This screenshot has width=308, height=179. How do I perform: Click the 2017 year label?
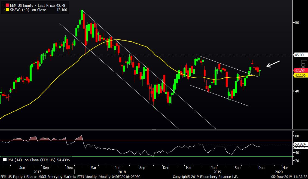click(x=37, y=172)
